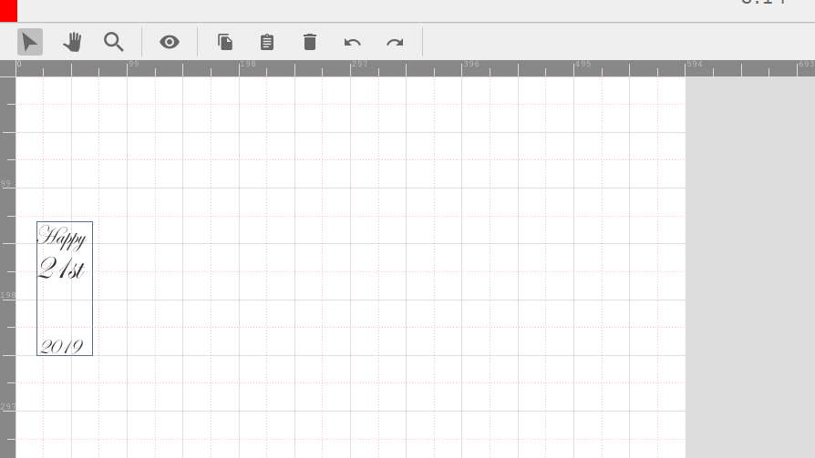Click the 594 mark on the horizontal ruler
815x458 pixels.
[694, 66]
